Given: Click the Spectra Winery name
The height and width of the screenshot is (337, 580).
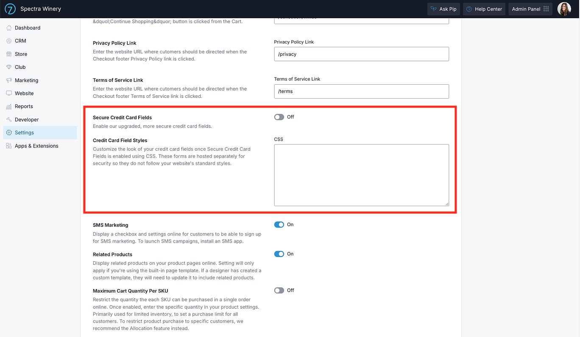Looking at the screenshot, I should (x=41, y=9).
